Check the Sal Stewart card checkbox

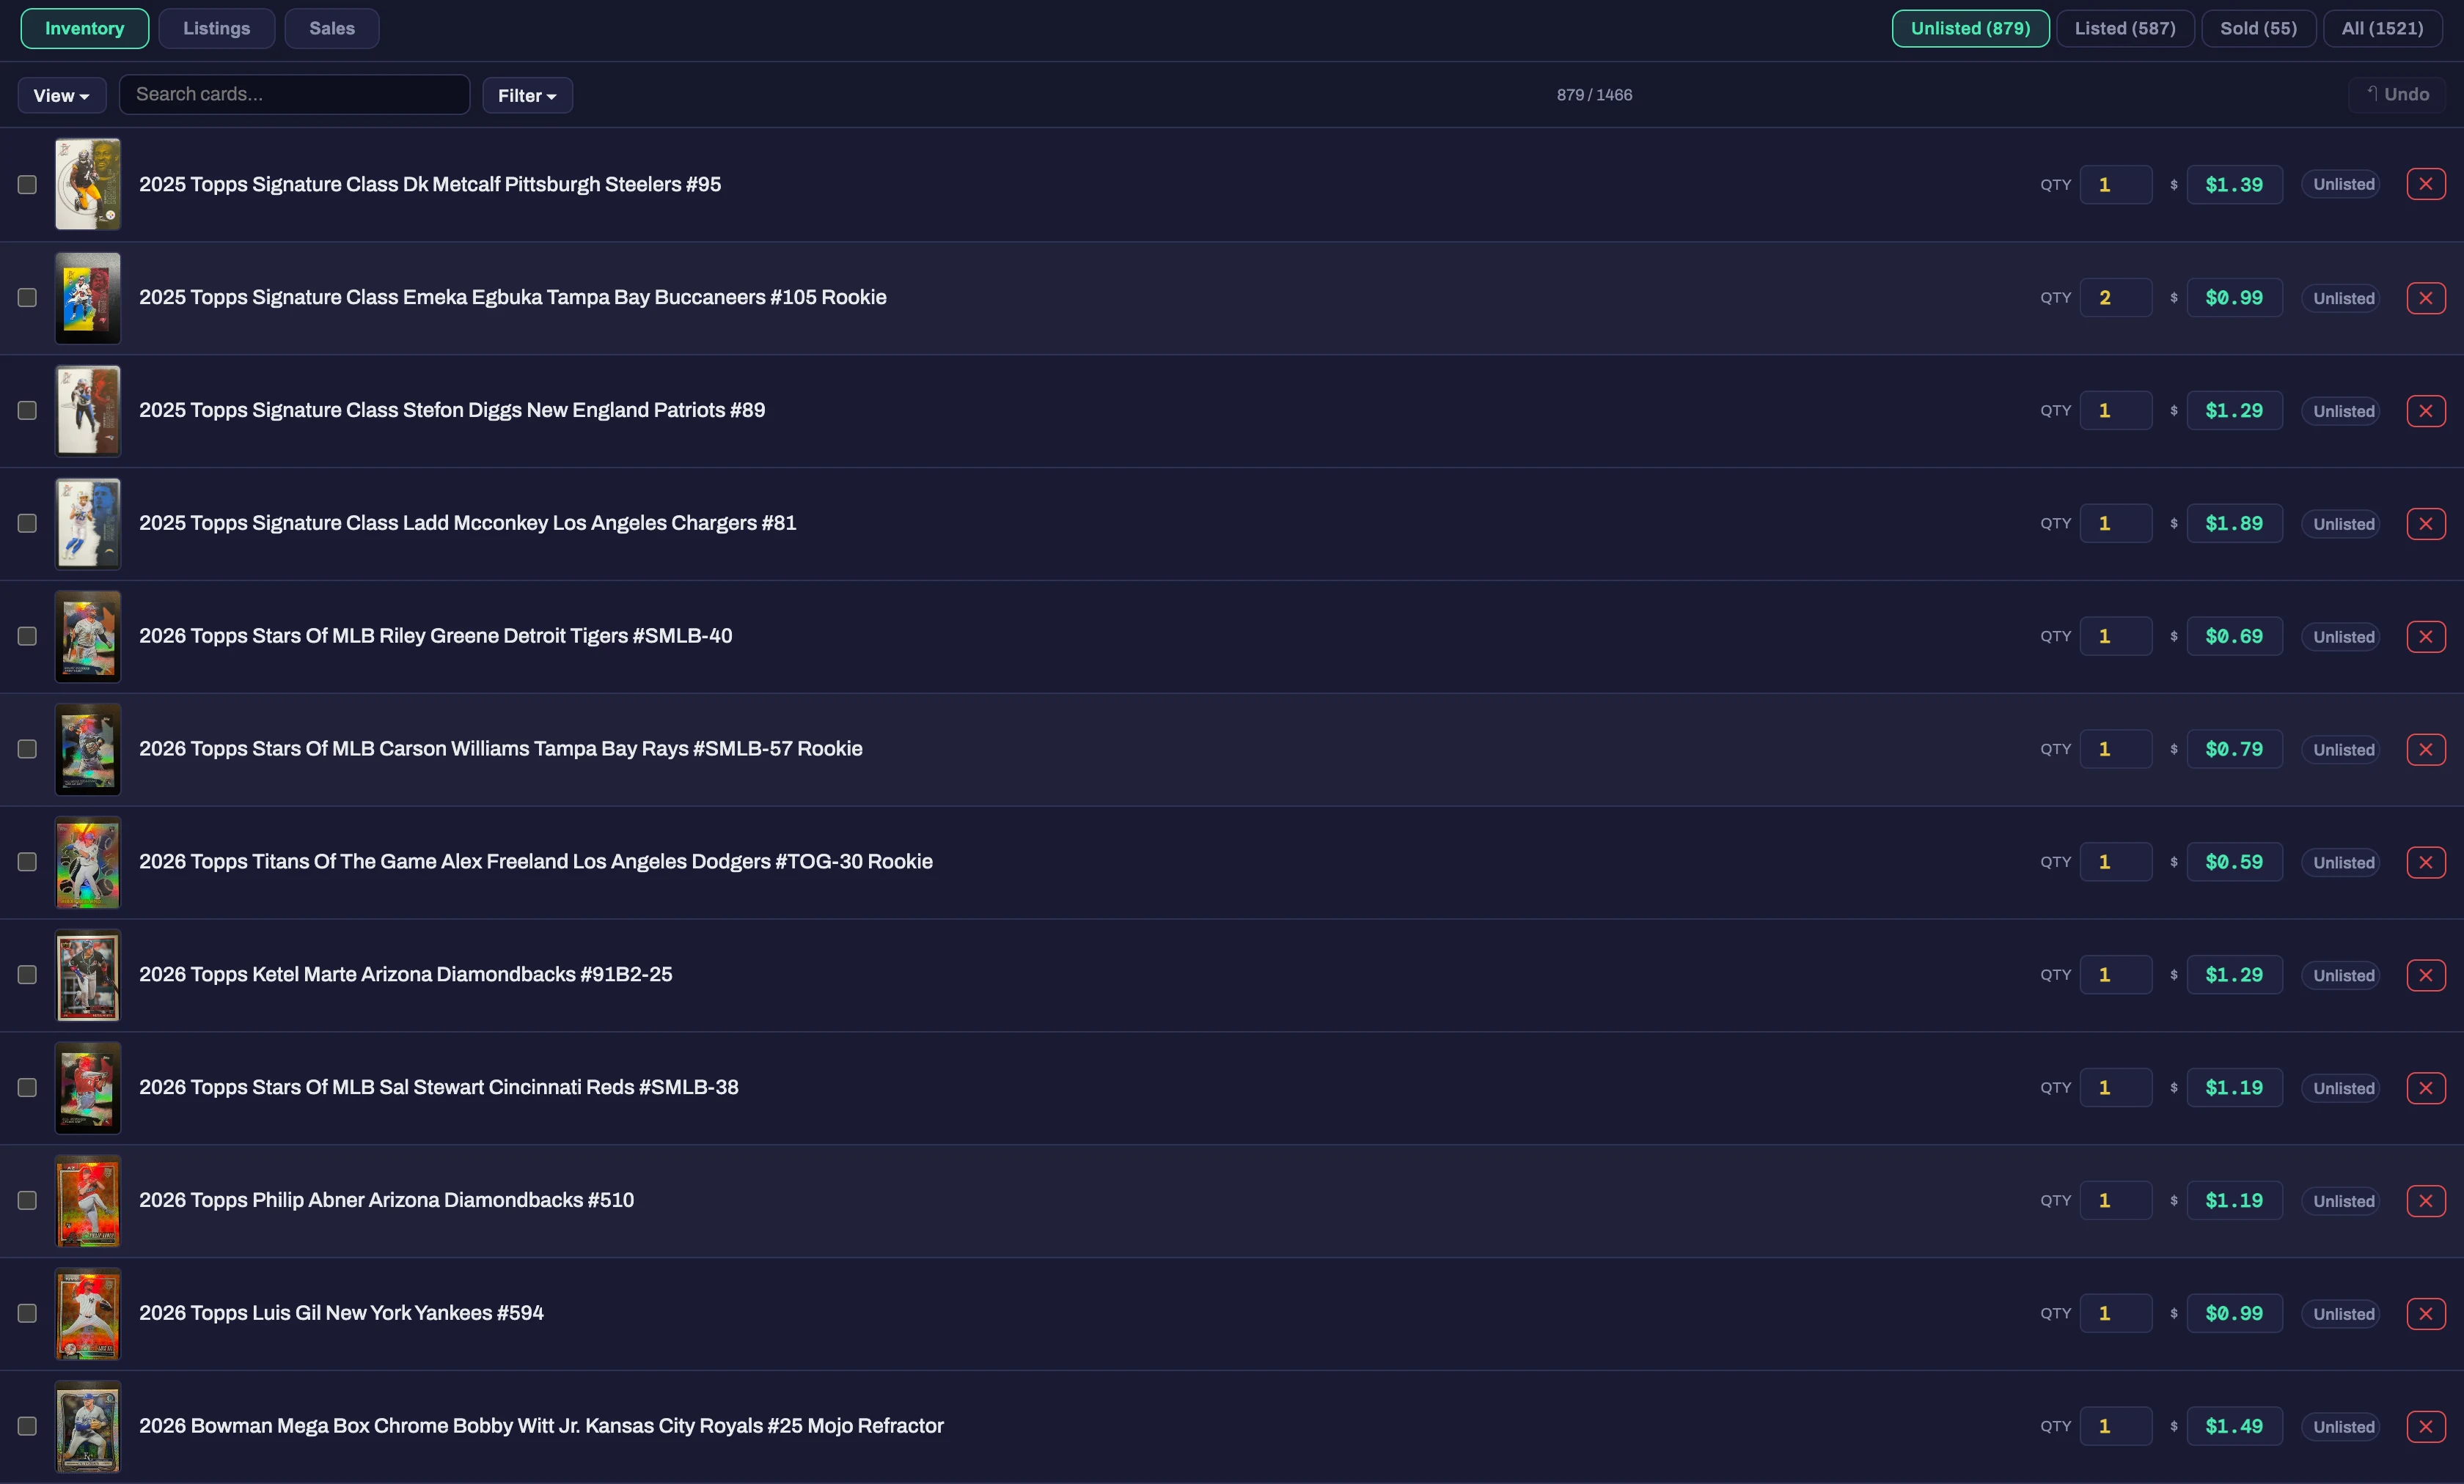(27, 1088)
